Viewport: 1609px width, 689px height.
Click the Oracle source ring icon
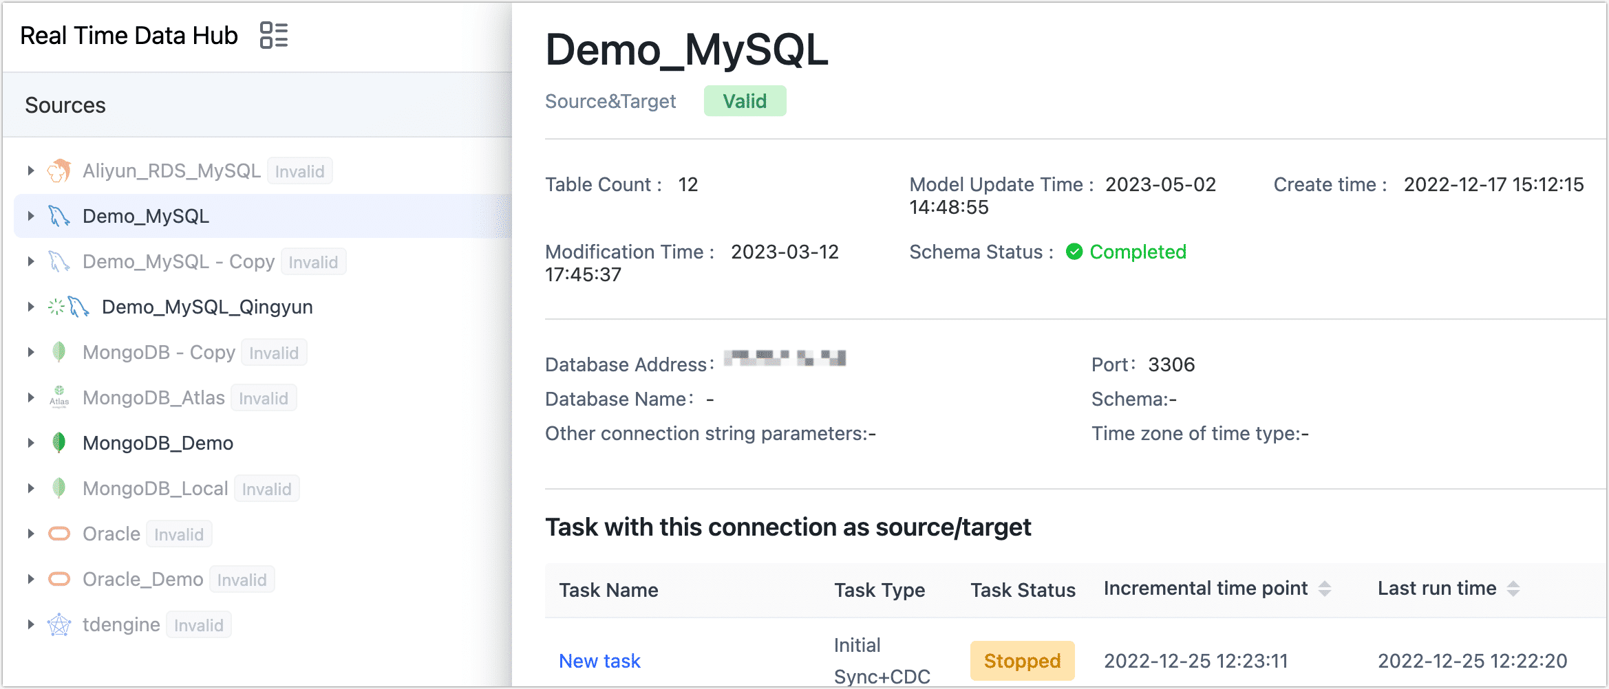coord(59,534)
